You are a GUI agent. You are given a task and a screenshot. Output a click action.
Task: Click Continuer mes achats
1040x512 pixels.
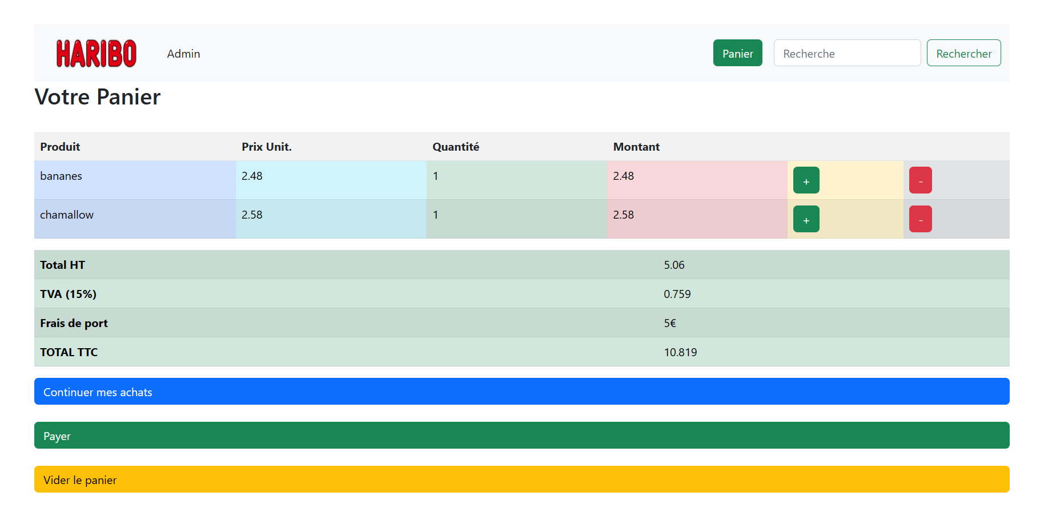(521, 392)
